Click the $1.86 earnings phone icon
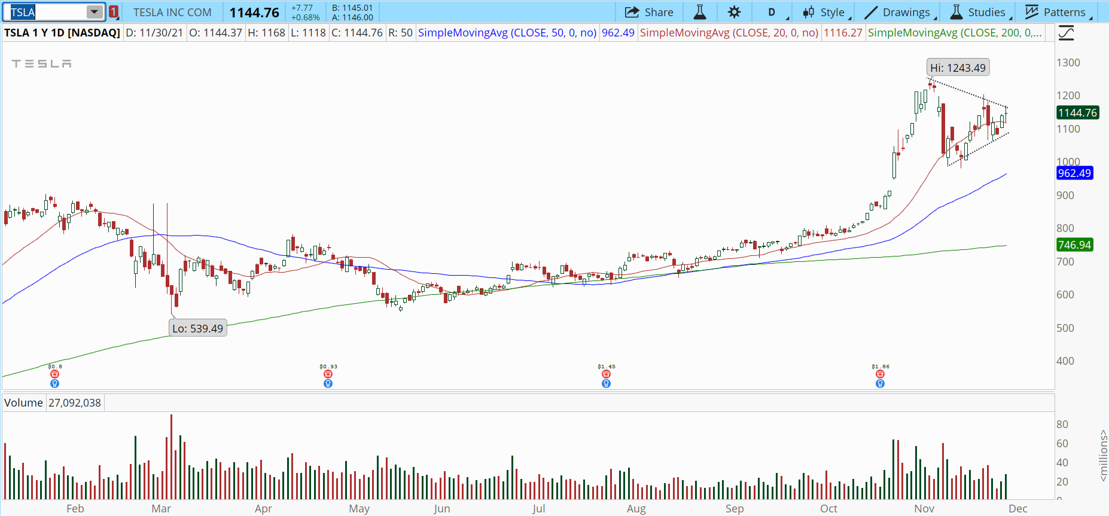Screen dimensions: 1109x516 click(880, 374)
